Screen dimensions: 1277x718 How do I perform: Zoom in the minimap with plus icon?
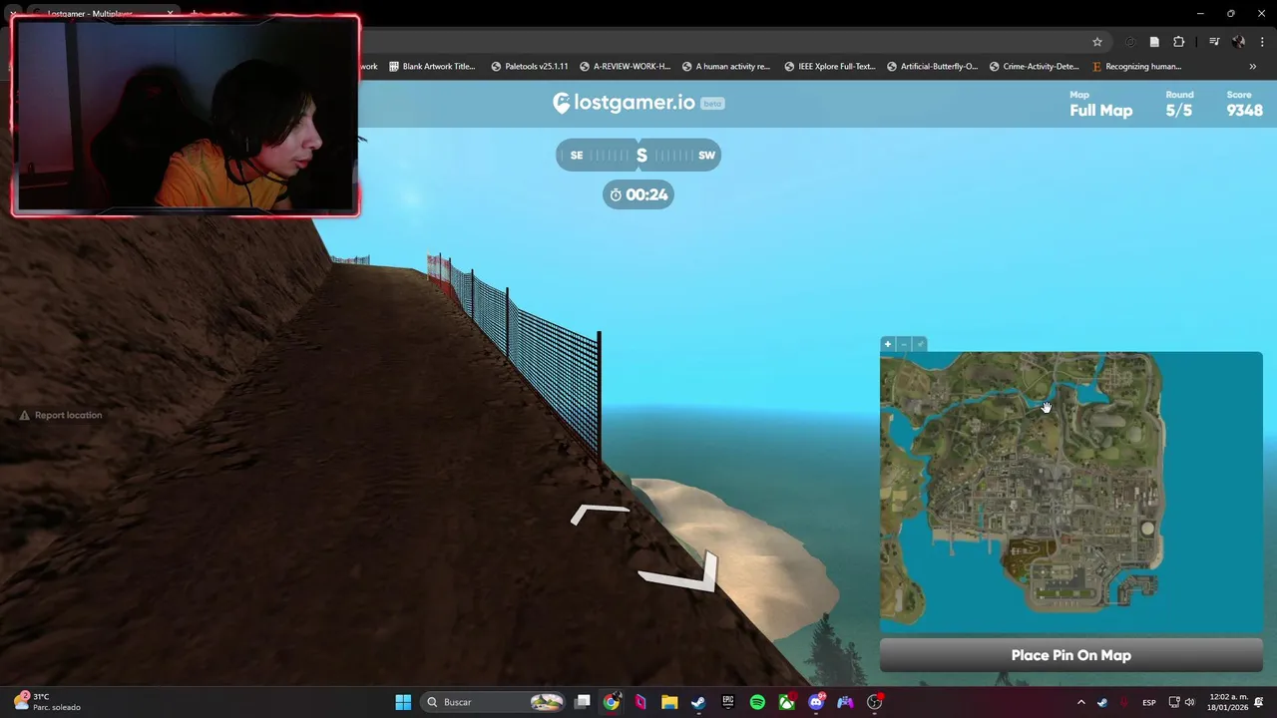[887, 344]
